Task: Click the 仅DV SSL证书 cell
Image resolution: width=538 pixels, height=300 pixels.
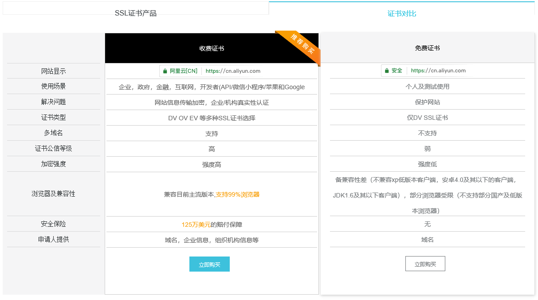Action: coord(427,118)
